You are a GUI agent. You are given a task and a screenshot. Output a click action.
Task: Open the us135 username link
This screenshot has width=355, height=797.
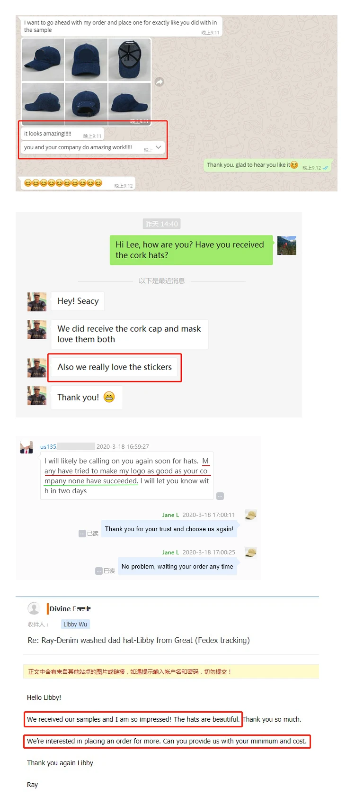(48, 446)
